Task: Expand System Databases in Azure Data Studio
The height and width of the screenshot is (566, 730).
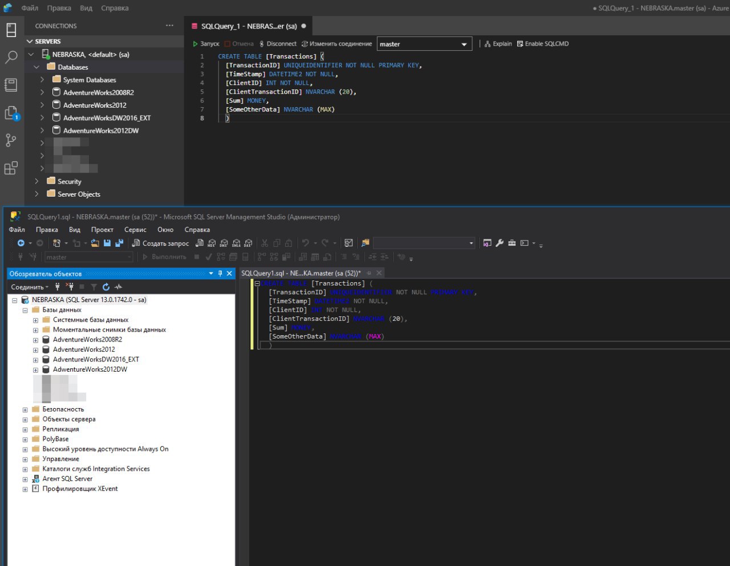Action: [x=42, y=80]
